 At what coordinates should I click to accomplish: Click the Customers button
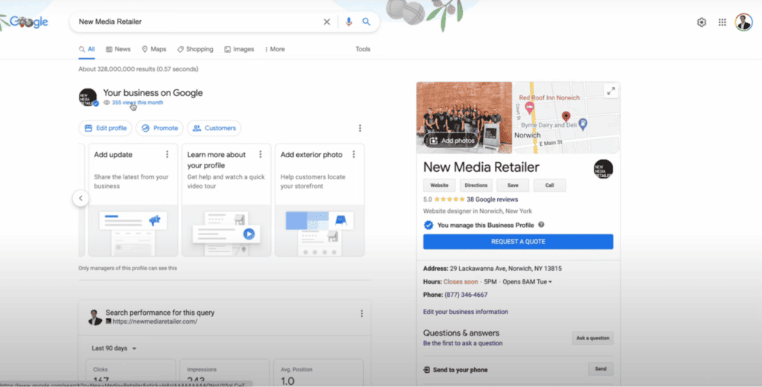pyautogui.click(x=214, y=128)
